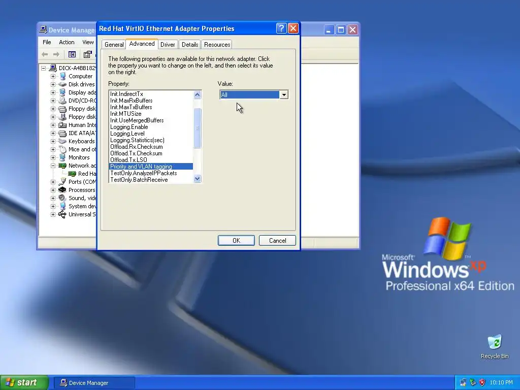520x390 pixels.
Task: Select Logging.Statistics(sec) property
Action: [x=151, y=140]
